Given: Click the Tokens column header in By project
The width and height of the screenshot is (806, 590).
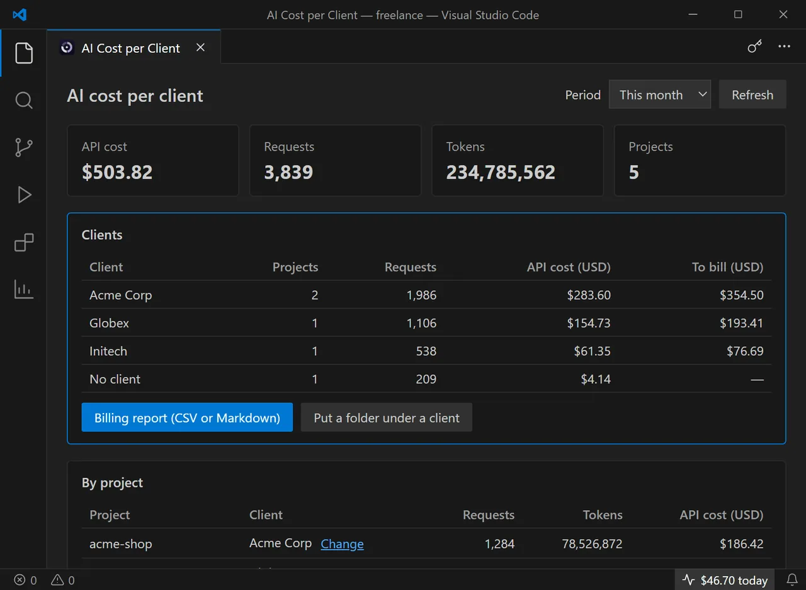Looking at the screenshot, I should 603,515.
